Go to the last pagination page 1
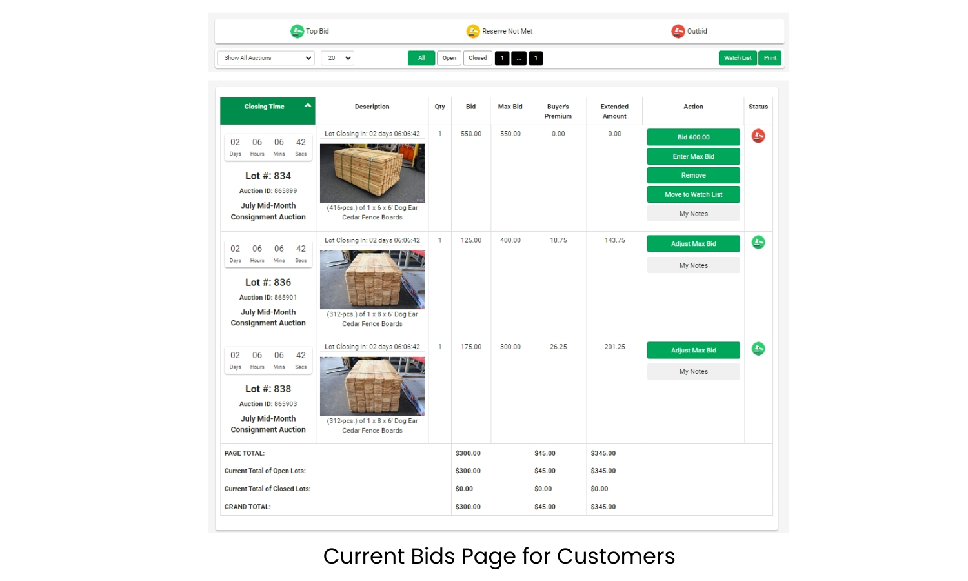 tap(536, 58)
